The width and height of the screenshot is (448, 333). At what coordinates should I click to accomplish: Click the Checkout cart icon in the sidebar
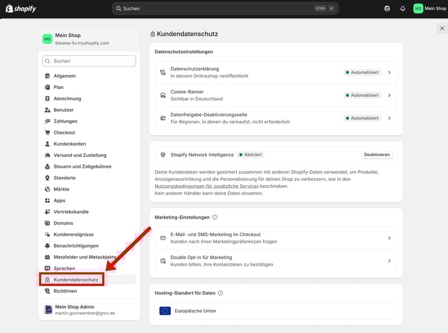pyautogui.click(x=48, y=133)
